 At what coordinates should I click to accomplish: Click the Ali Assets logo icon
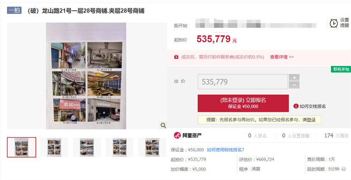pos(177,135)
